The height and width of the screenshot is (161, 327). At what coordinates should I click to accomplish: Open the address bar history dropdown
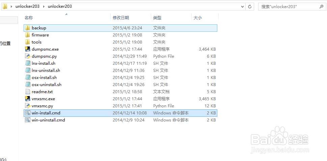[243, 6]
